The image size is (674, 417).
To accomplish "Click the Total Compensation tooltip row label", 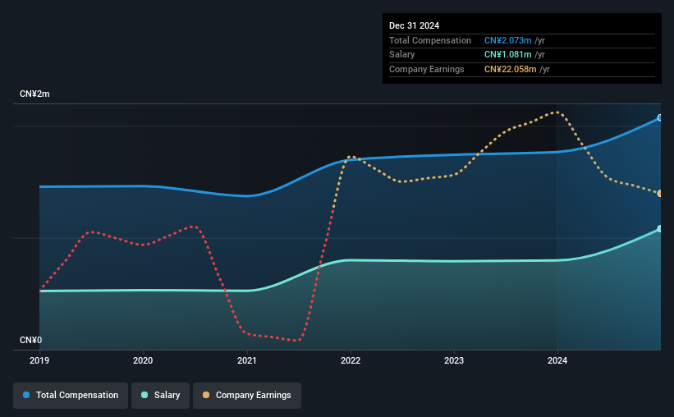I will [x=430, y=40].
